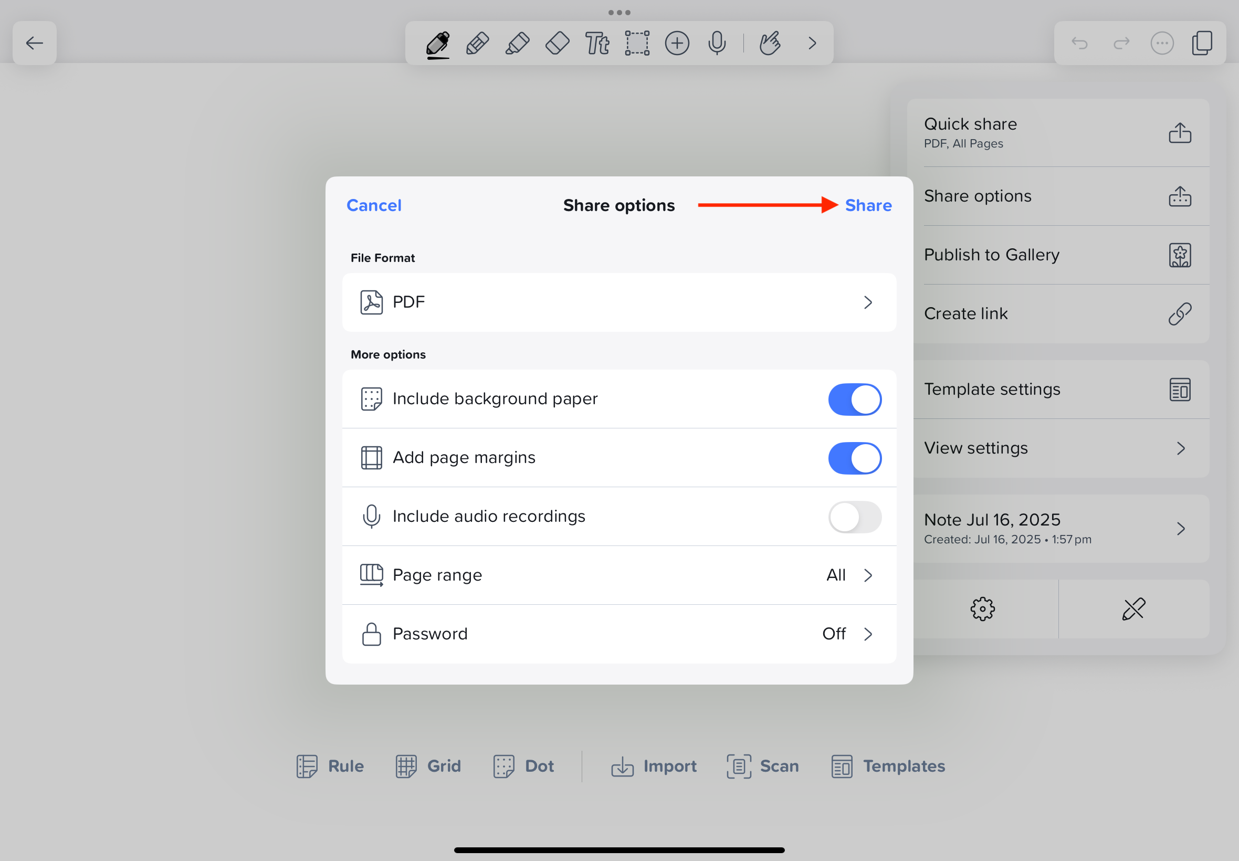Open the page manager icon
The width and height of the screenshot is (1239, 861).
coord(1202,43)
